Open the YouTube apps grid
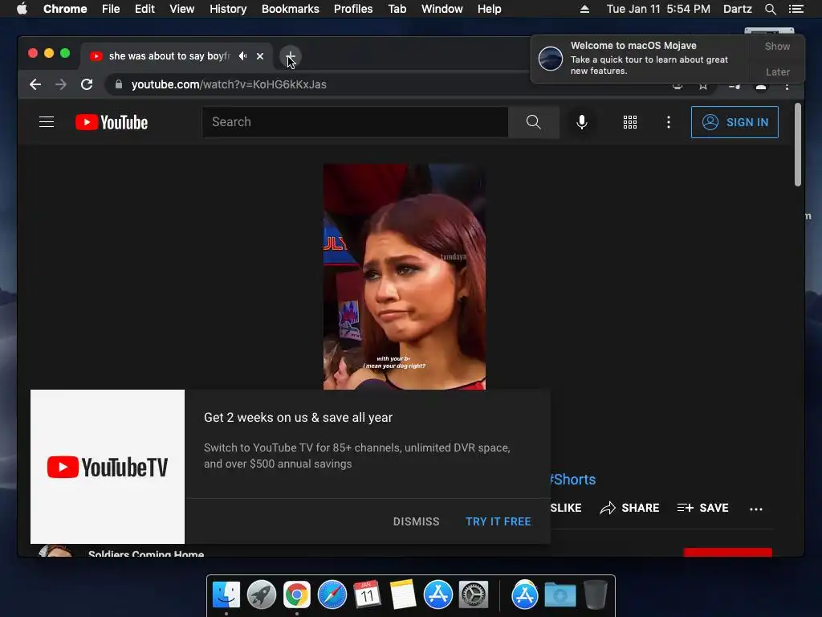Viewport: 822px width, 617px height. (629, 122)
